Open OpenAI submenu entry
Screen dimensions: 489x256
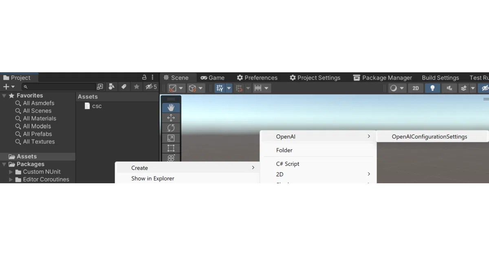pyautogui.click(x=318, y=137)
